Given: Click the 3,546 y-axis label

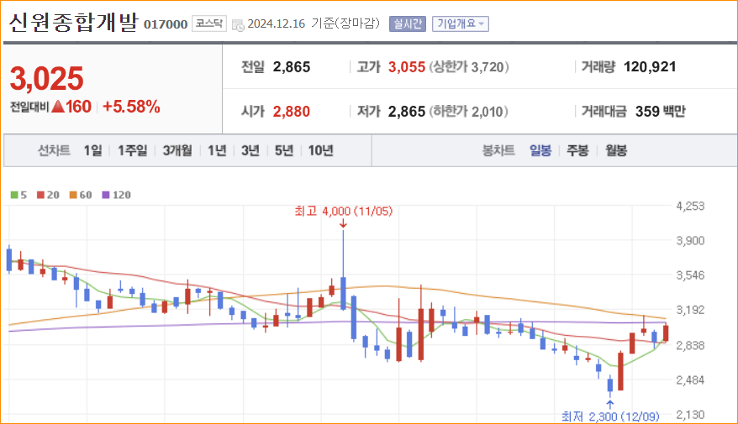Looking at the screenshot, I should (690, 275).
